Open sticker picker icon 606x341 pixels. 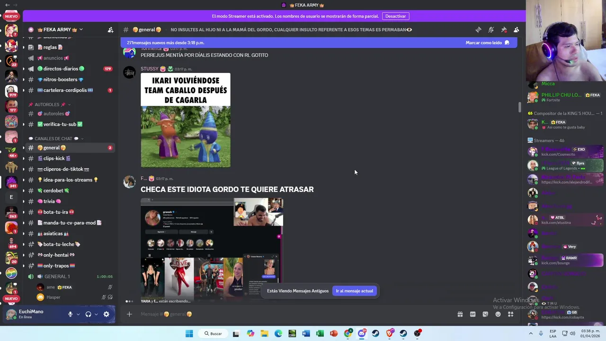coord(485,314)
